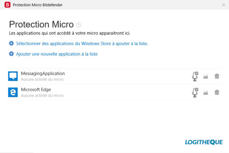Viewport: 229px width, 153px height.
Task: Click 'Aucune activité du micro' under MessagingApplication
Action: (42, 79)
